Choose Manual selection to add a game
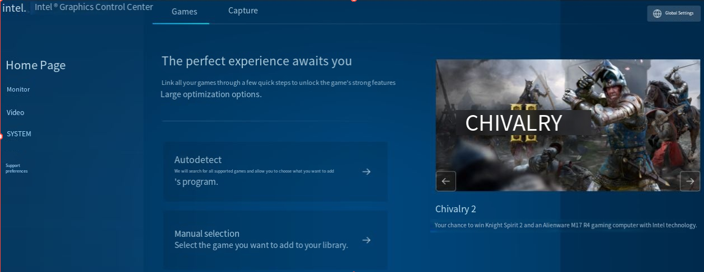 coord(275,240)
